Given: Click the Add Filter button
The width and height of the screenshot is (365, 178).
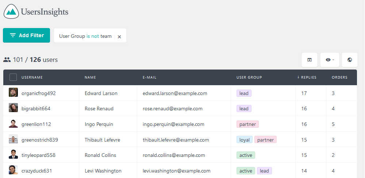Looking at the screenshot, I should pos(27,35).
